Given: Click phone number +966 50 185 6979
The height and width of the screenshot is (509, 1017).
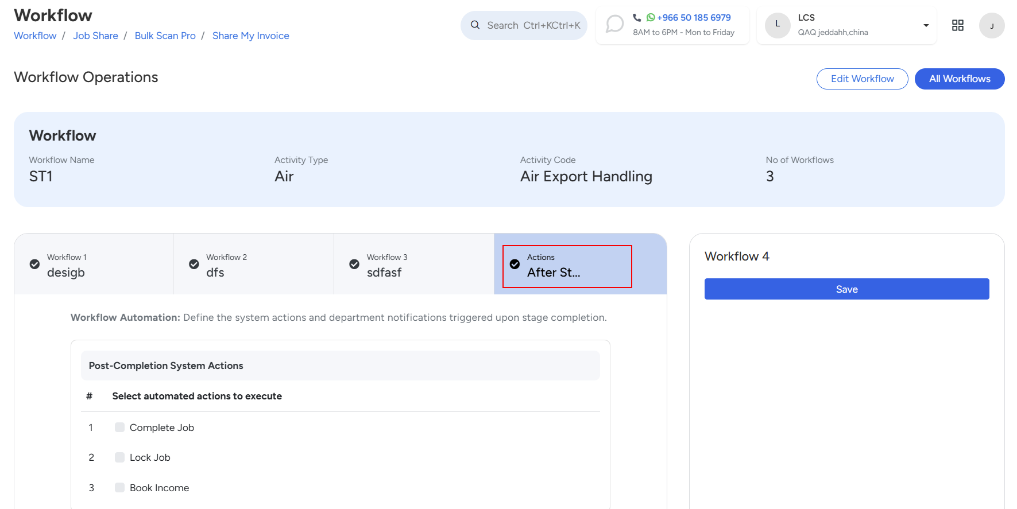Looking at the screenshot, I should click(x=694, y=17).
